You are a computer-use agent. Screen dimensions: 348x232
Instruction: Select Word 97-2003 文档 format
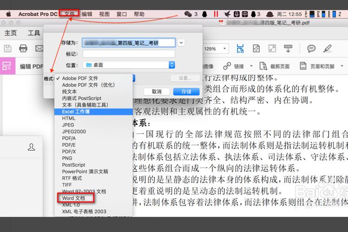pos(93,191)
